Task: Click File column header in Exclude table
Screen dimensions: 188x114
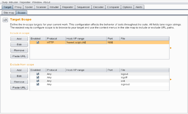Action: [145, 70]
